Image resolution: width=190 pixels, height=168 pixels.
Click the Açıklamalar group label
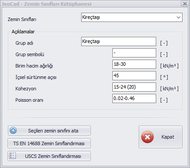click(x=23, y=32)
